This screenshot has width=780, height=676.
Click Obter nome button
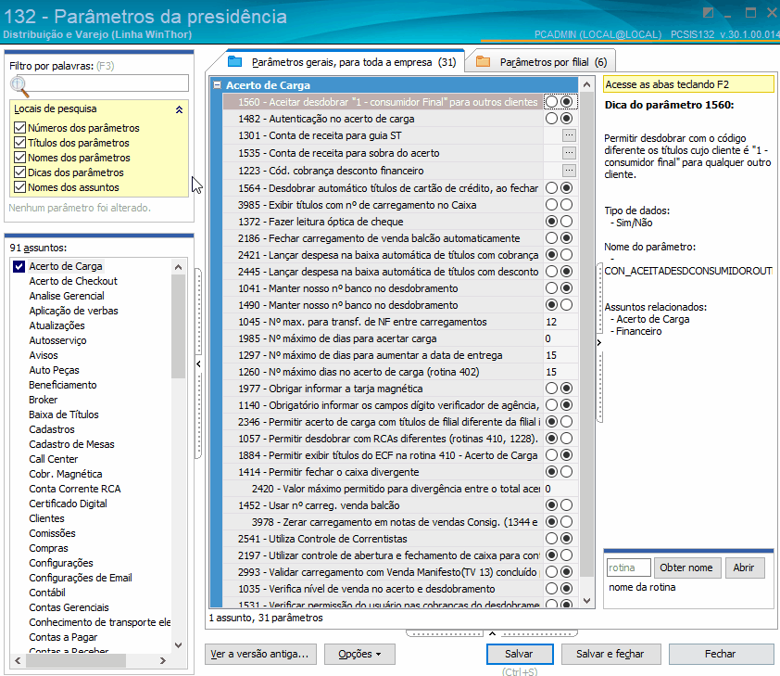click(x=687, y=568)
